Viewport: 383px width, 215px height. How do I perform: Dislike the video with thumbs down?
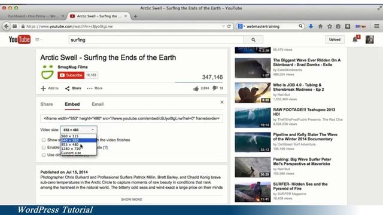click(215, 88)
